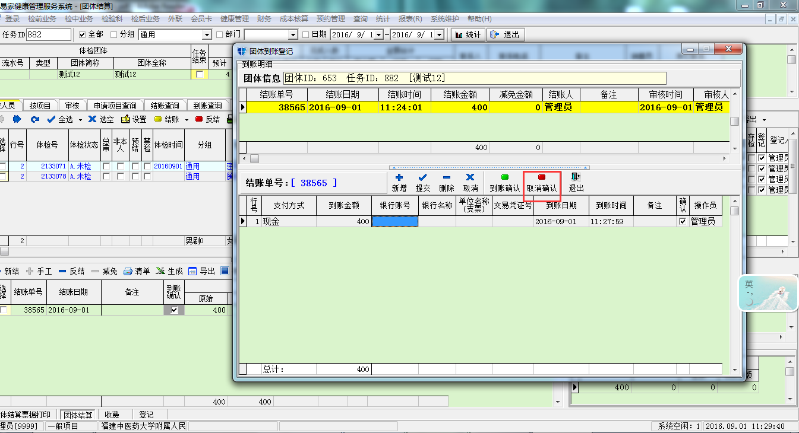Click the red 反结 toolbar icon
799x433 pixels.
199,119
